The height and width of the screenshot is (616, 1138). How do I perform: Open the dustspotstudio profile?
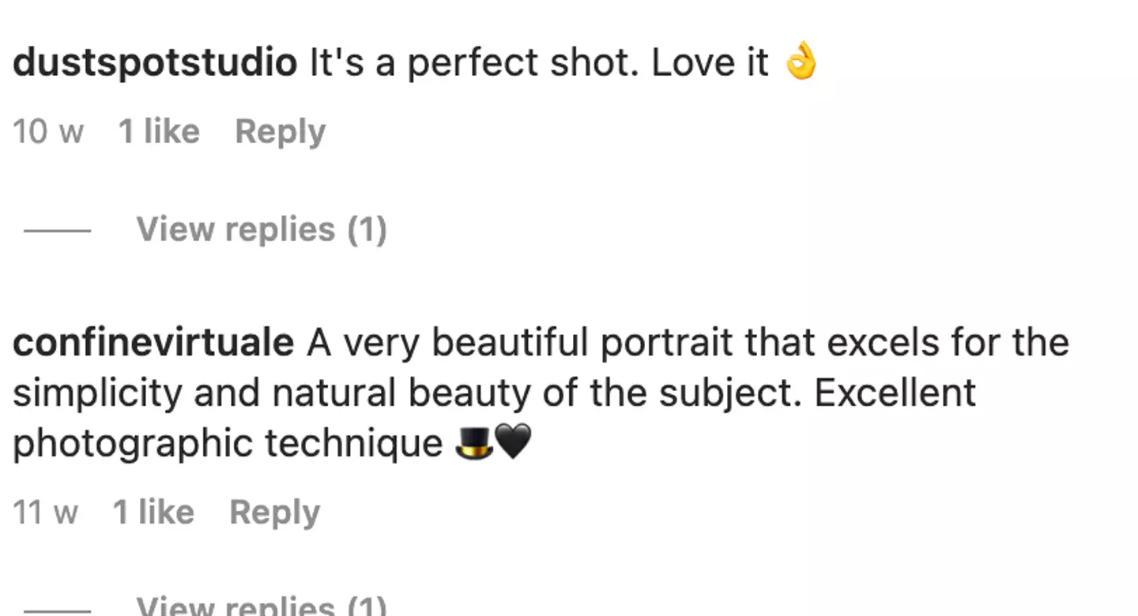click(x=155, y=62)
